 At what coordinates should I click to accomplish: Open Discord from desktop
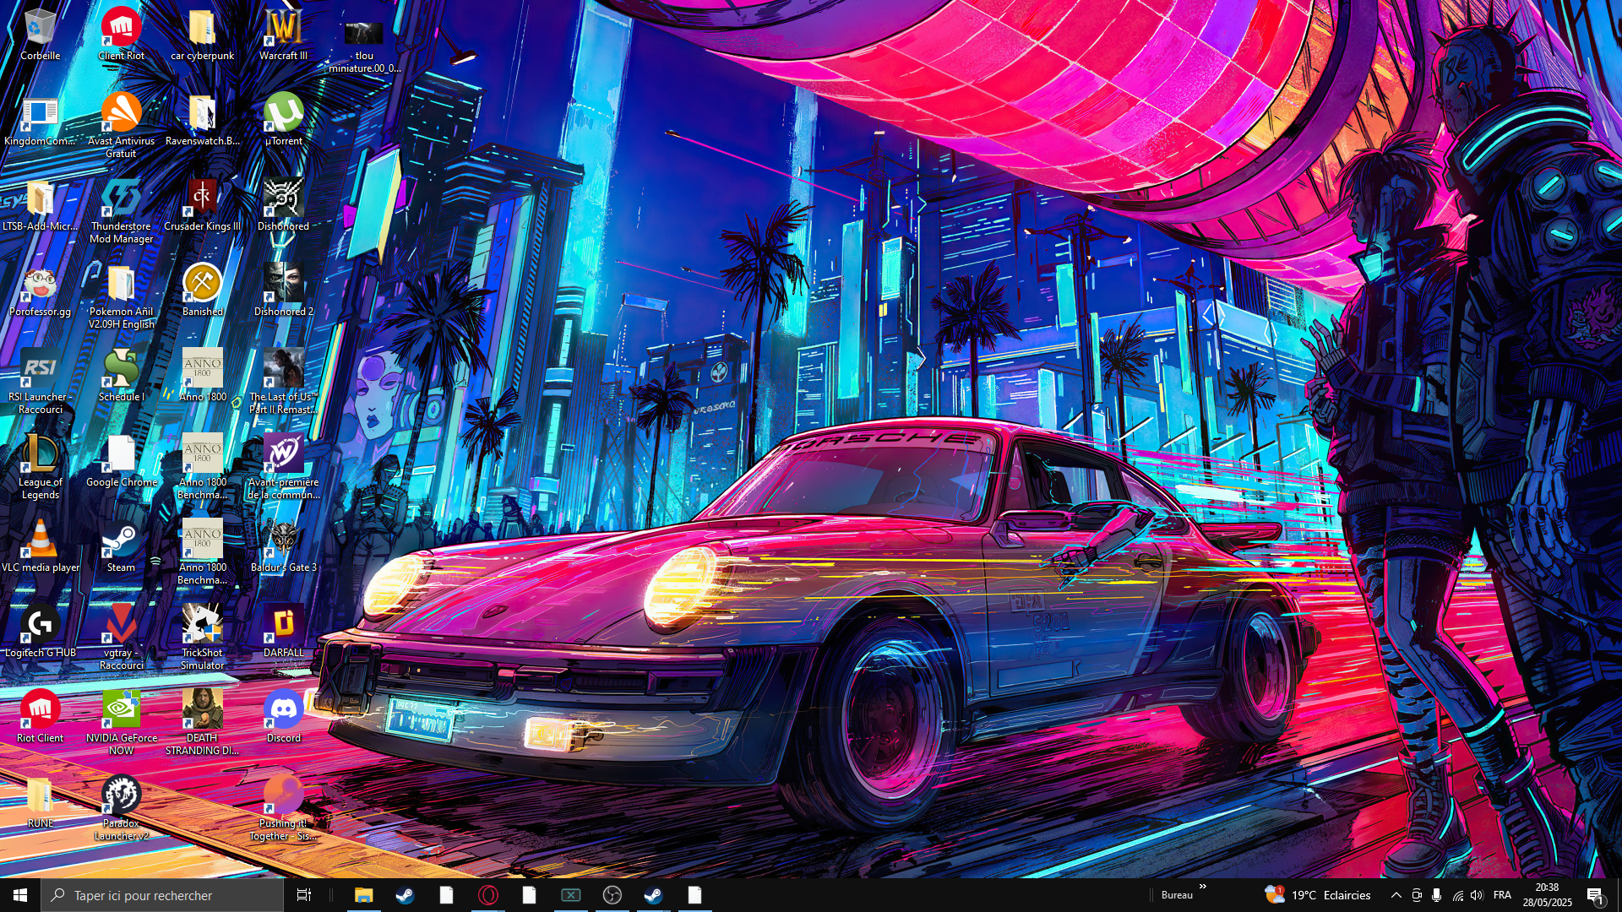tap(283, 717)
